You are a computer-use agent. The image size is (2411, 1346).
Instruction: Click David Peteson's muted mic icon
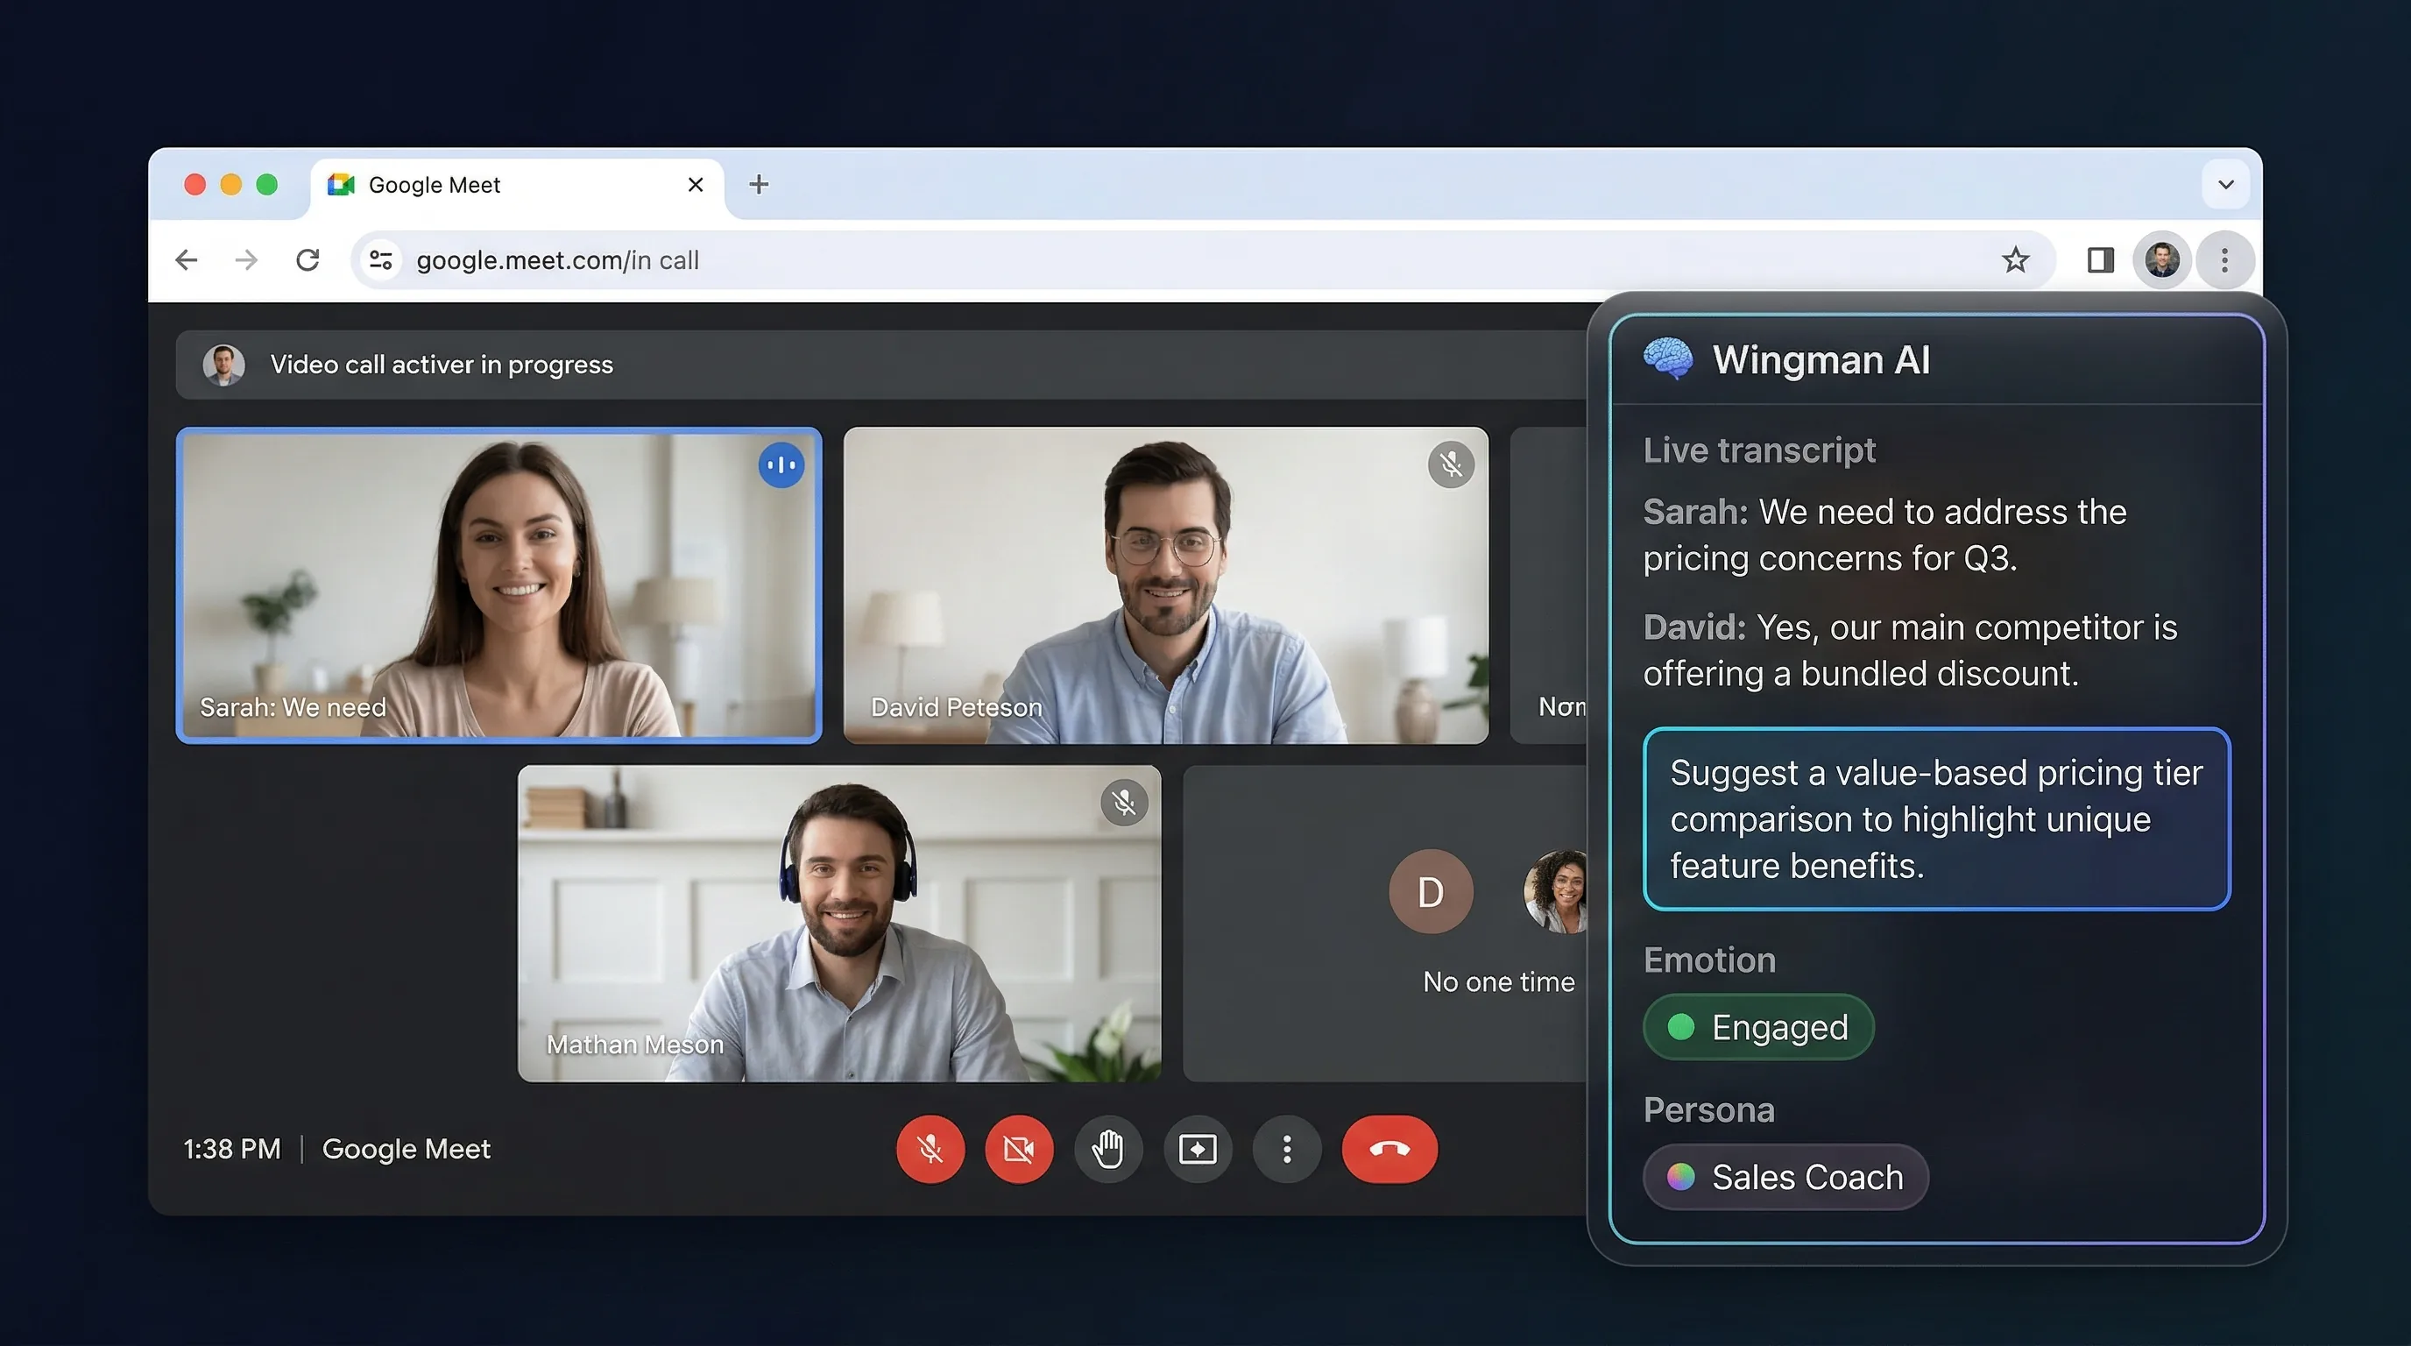click(1451, 464)
